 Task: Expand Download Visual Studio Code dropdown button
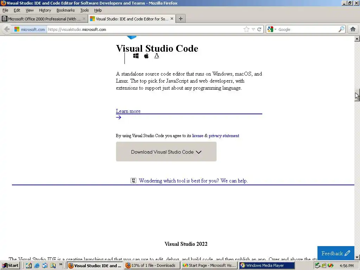click(166, 152)
